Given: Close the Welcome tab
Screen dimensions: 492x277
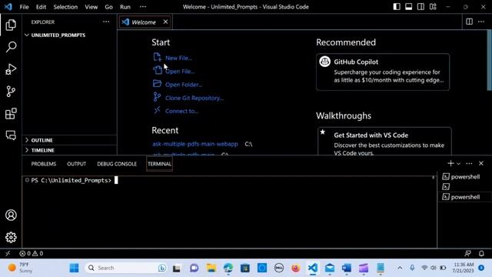Looking at the screenshot, I should [x=165, y=22].
